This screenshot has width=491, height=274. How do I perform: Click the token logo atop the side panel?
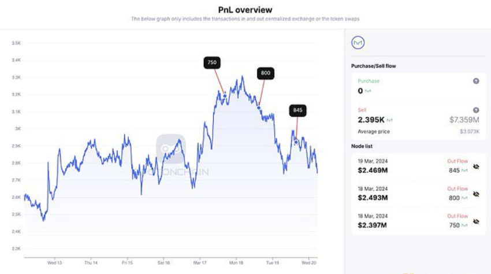point(359,43)
